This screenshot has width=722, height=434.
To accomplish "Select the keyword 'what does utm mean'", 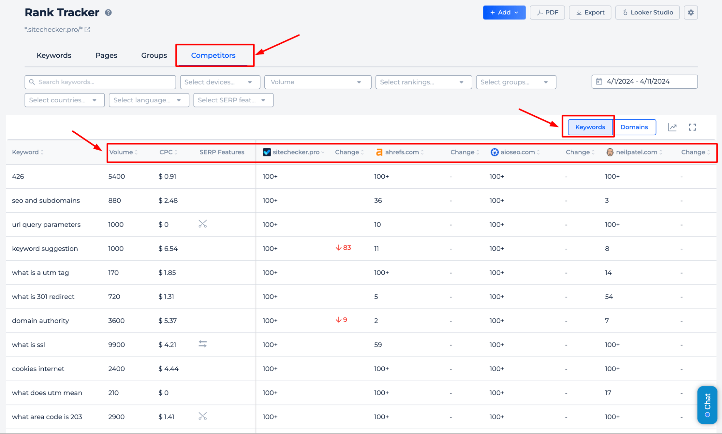I will [x=47, y=393].
